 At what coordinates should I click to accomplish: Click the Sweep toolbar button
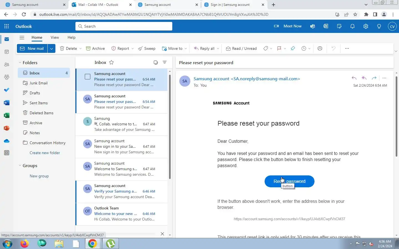147,48
